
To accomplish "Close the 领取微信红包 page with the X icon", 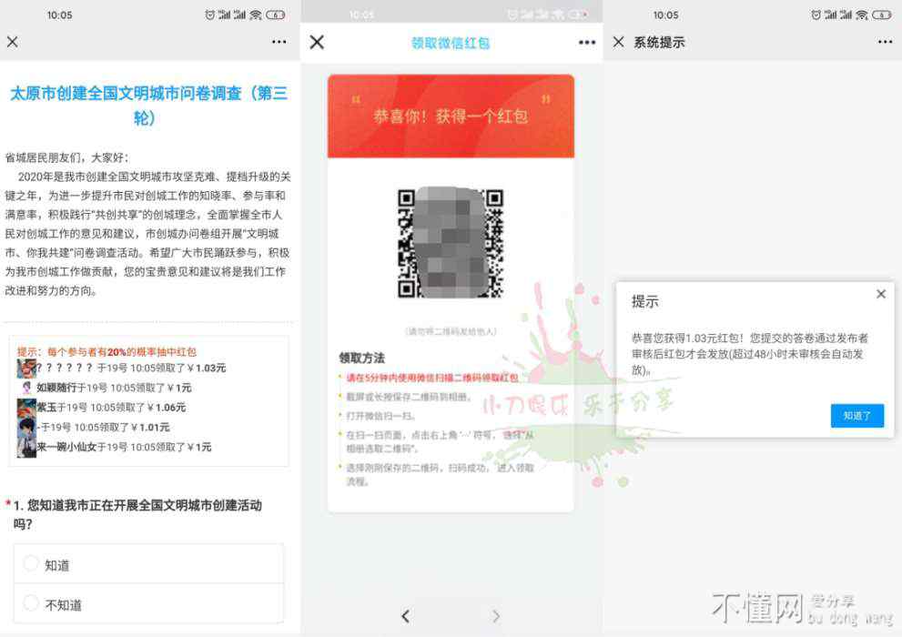I will pyautogui.click(x=317, y=42).
